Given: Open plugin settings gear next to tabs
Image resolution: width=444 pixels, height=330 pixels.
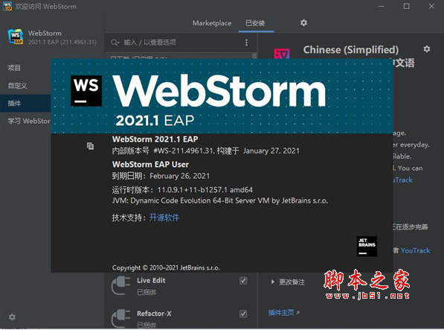Looking at the screenshot, I should (303, 22).
